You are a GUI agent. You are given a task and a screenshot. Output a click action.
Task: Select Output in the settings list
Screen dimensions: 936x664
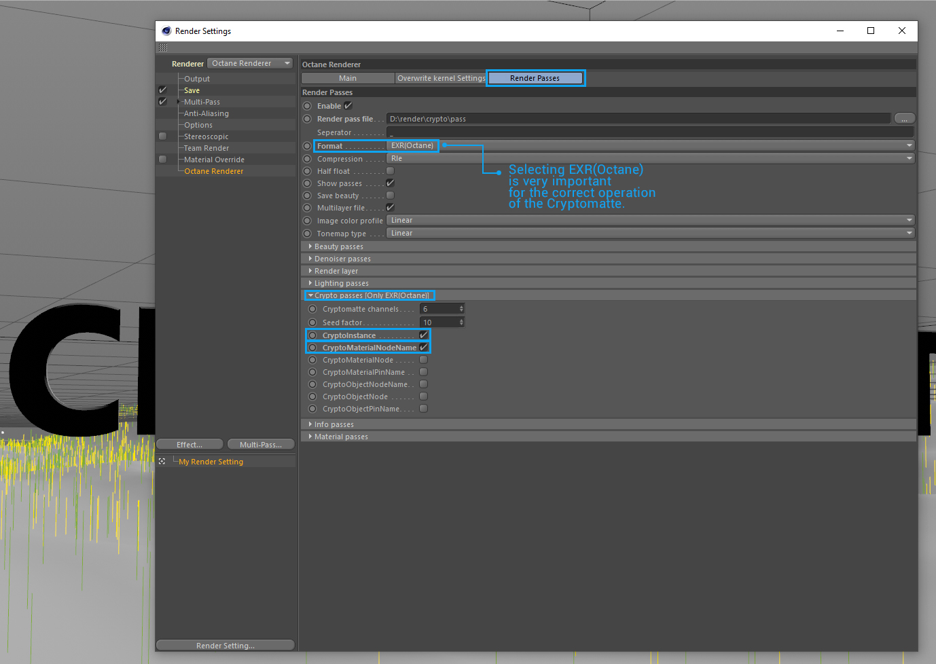tap(197, 79)
